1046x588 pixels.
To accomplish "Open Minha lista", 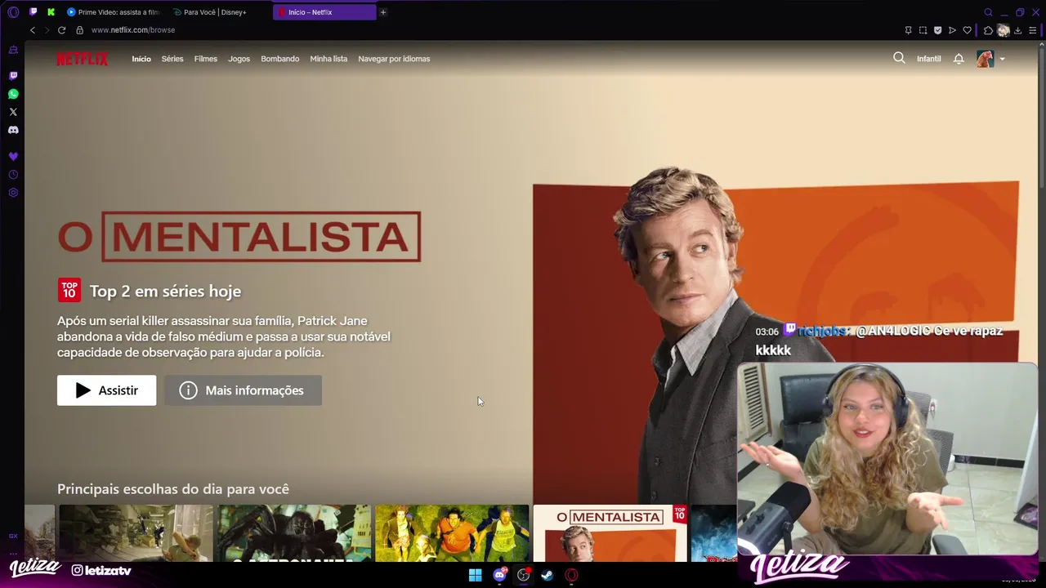I will tap(329, 59).
